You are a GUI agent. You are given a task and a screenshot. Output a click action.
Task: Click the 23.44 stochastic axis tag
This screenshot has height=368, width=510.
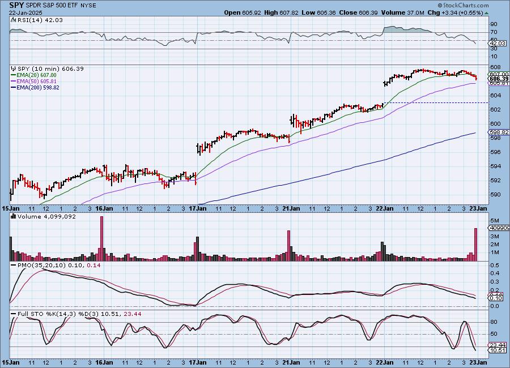tap(498, 345)
